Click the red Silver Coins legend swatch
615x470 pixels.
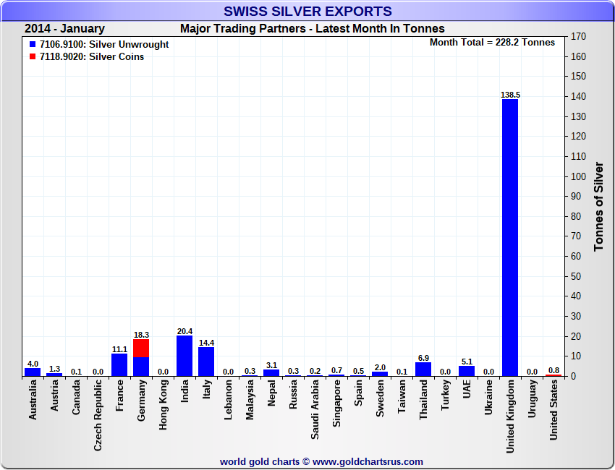click(33, 57)
